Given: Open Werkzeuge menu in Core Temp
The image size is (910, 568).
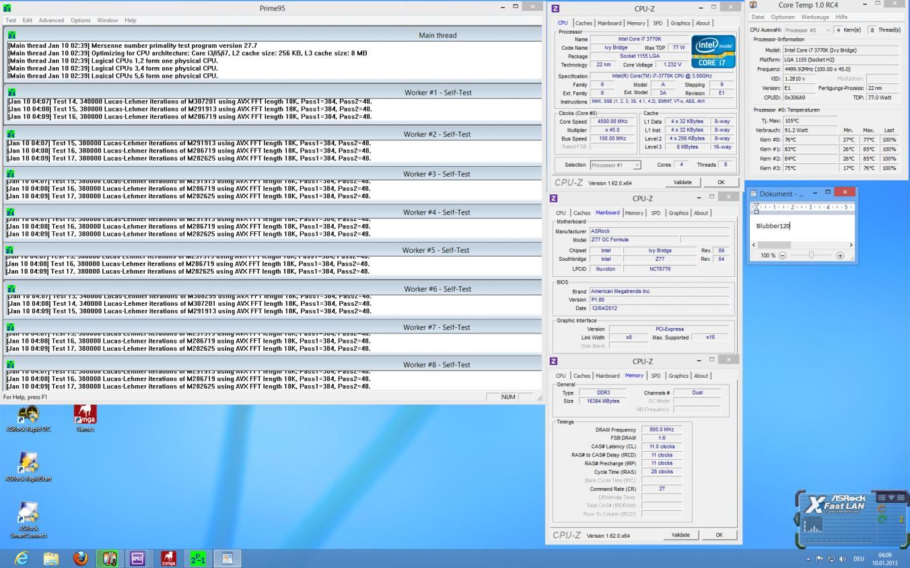Looking at the screenshot, I should pos(815,17).
